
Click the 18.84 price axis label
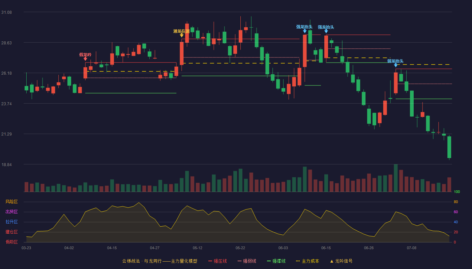[x=6, y=165]
